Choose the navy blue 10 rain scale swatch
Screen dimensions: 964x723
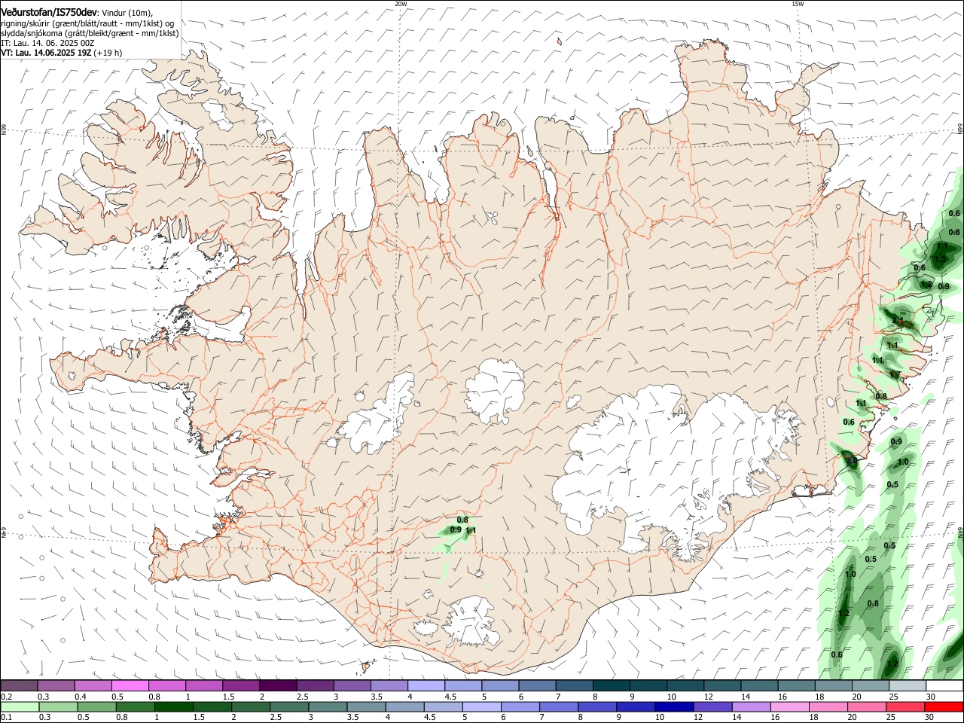pyautogui.click(x=675, y=706)
